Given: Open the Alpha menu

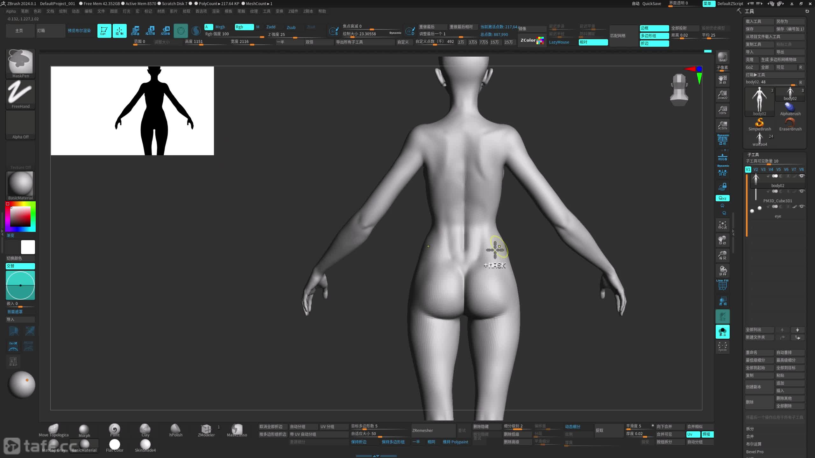Looking at the screenshot, I should 11,11.
